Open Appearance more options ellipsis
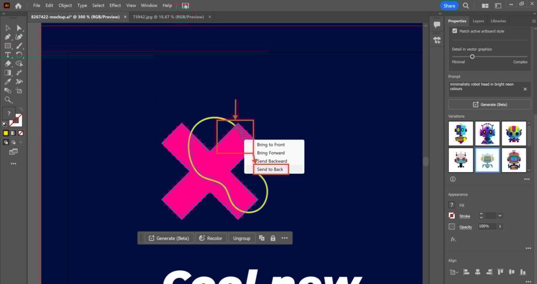 point(528,248)
